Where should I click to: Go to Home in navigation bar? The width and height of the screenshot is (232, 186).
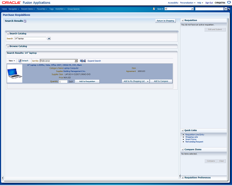pyautogui.click(x=4, y=9)
